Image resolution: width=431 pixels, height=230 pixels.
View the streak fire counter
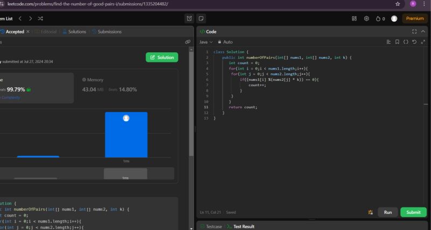tap(380, 19)
